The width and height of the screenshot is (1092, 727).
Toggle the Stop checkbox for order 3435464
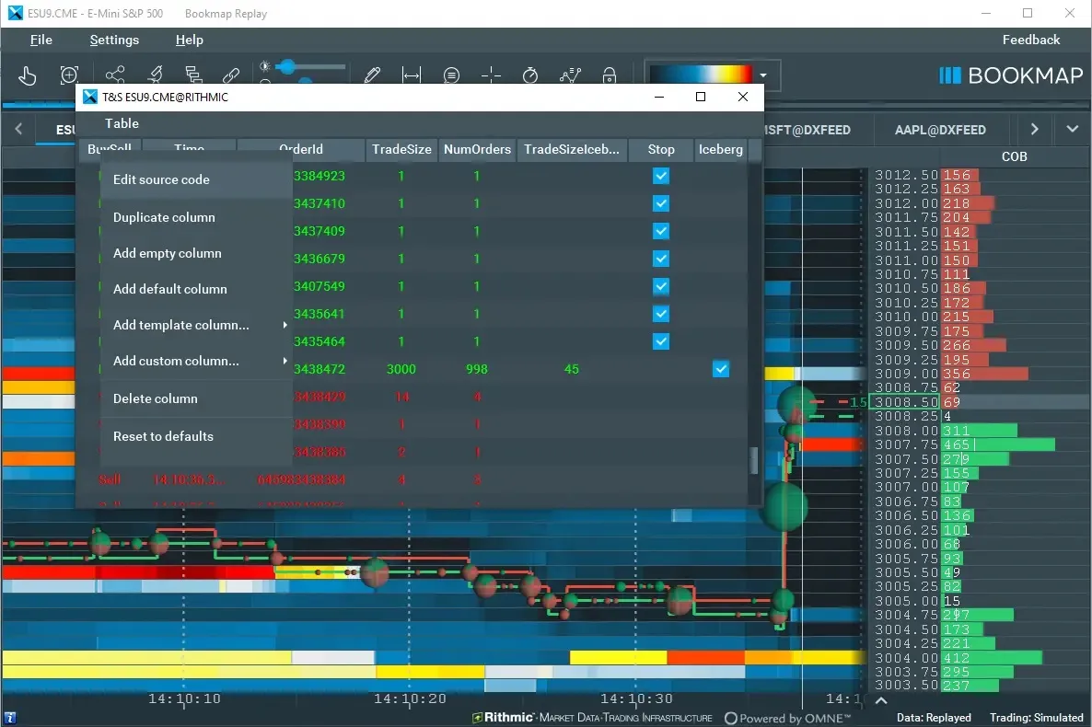click(660, 341)
